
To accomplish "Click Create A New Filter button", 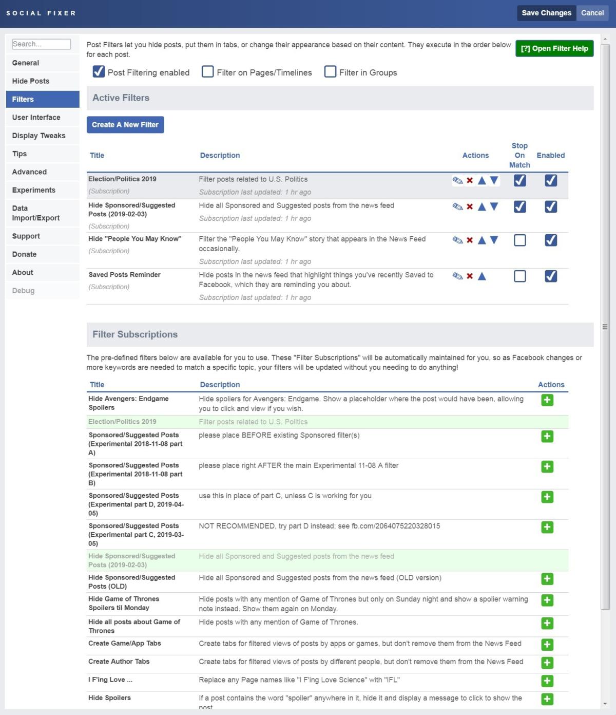I will tap(125, 125).
